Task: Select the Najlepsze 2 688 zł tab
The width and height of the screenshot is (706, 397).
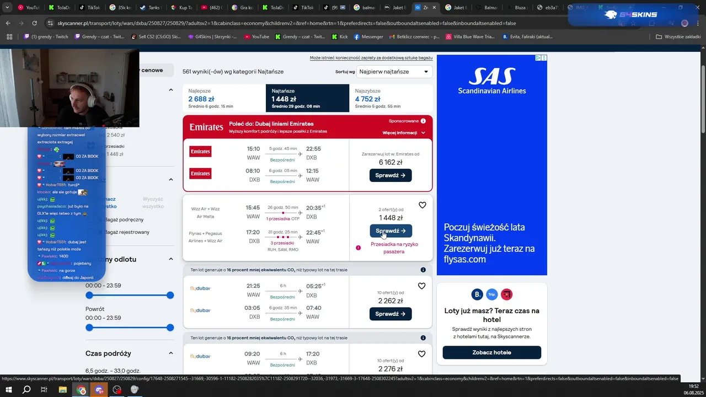Action: [224, 98]
